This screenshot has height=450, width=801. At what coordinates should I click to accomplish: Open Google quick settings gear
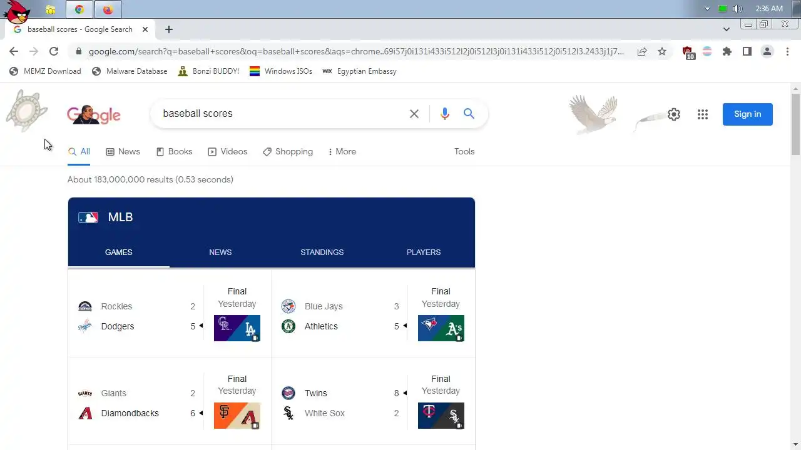pos(674,114)
